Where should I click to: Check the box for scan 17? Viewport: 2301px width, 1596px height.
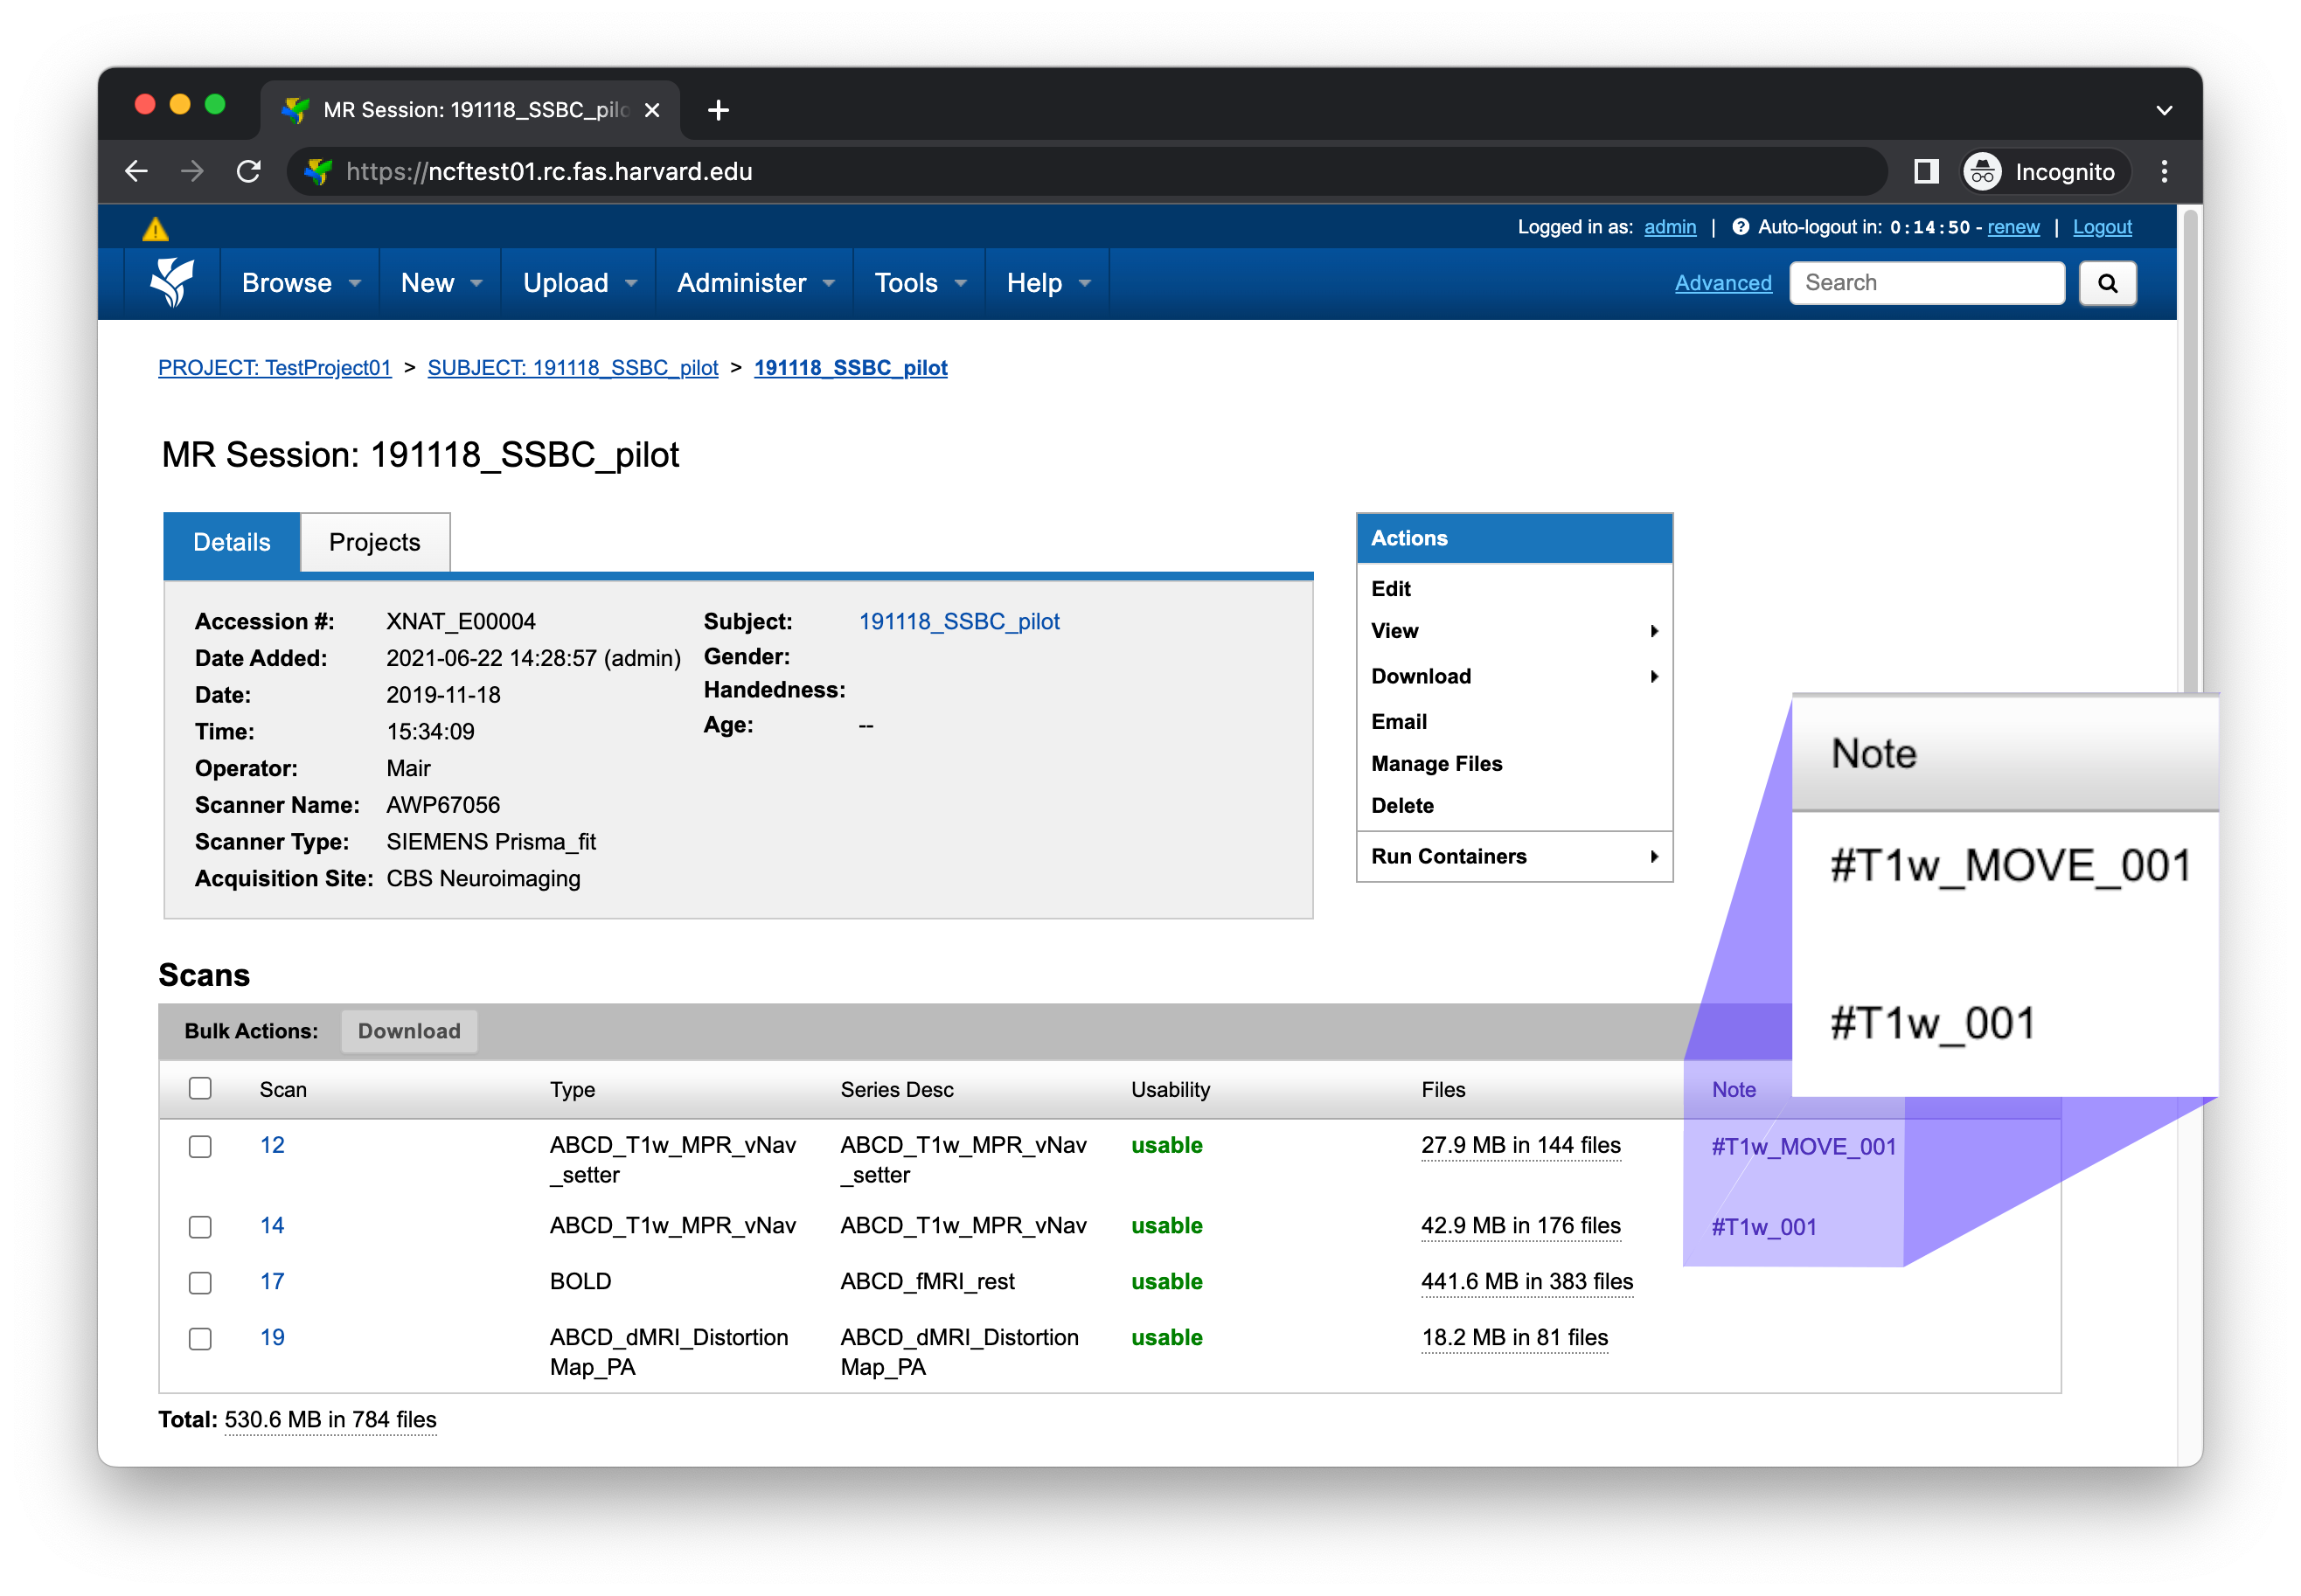click(200, 1283)
